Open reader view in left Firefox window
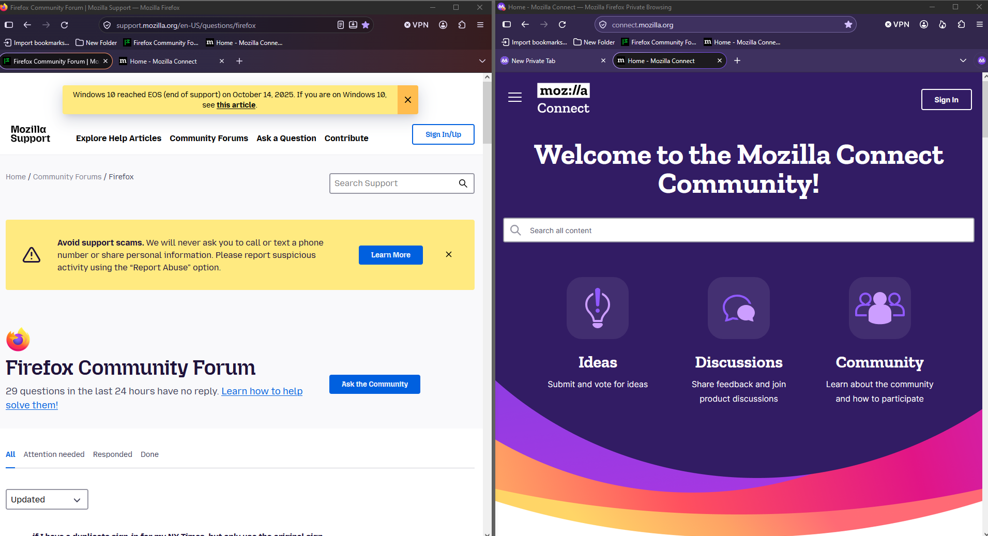The image size is (988, 536). tap(341, 25)
